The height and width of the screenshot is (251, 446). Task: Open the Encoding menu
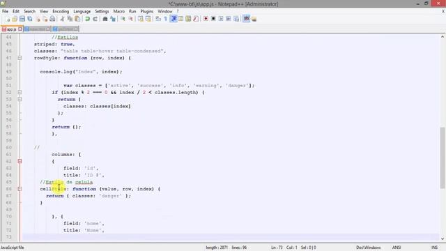tap(61, 11)
